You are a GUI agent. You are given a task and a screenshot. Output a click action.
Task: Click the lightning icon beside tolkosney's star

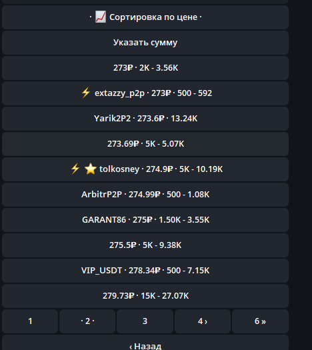[x=75, y=169]
